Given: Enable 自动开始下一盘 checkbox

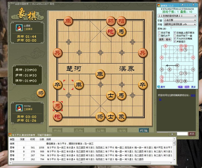Looking at the screenshot, I should point(175,36).
